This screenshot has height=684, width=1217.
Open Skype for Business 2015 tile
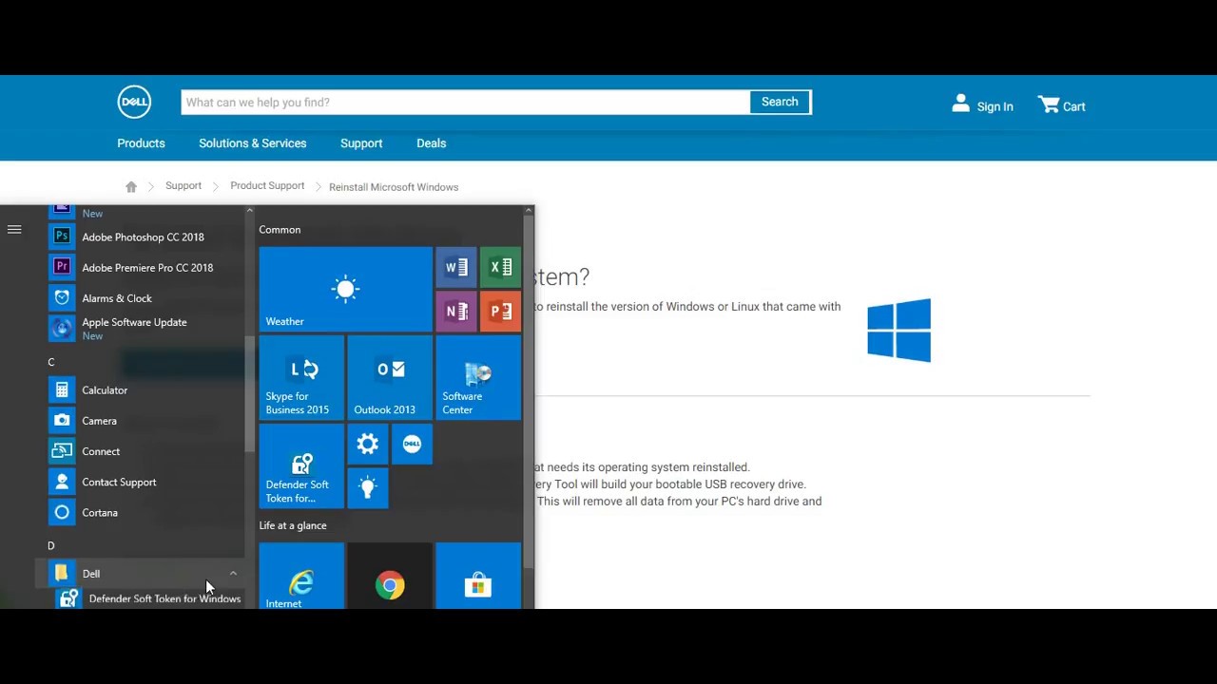[301, 378]
